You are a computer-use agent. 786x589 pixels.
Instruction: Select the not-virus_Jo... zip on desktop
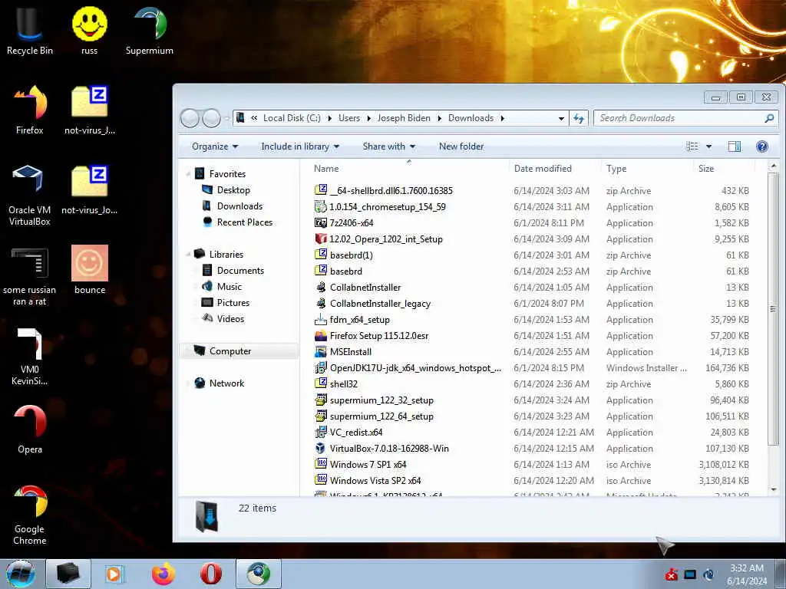point(89,190)
